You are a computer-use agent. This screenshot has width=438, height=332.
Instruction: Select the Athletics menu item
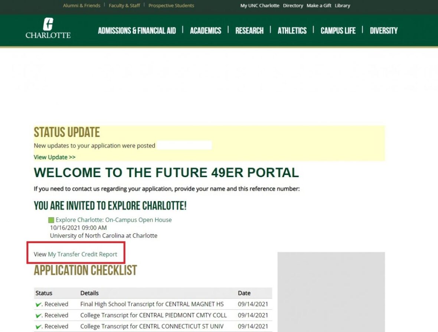pyautogui.click(x=292, y=30)
